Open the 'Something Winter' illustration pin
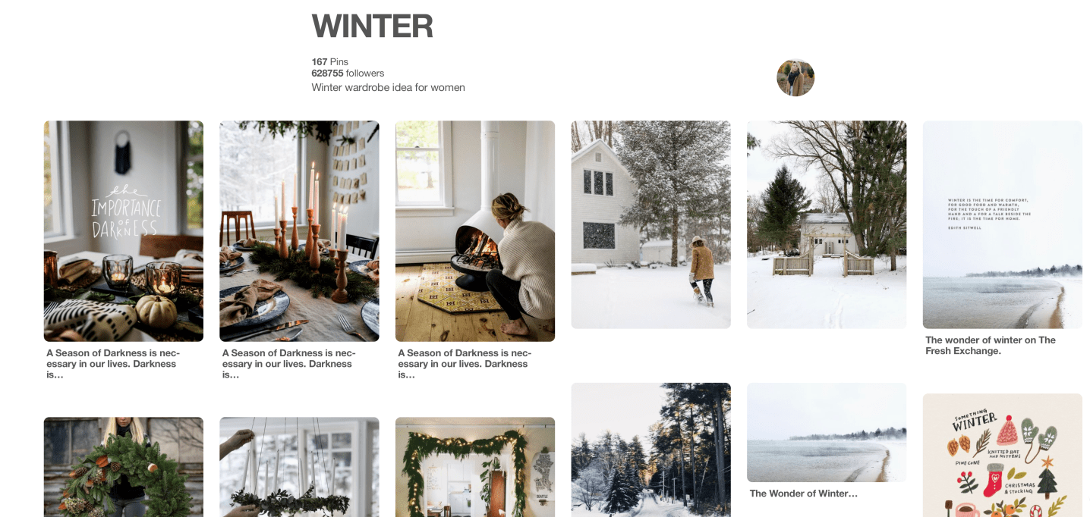Image resolution: width=1090 pixels, height=517 pixels. tap(1003, 455)
